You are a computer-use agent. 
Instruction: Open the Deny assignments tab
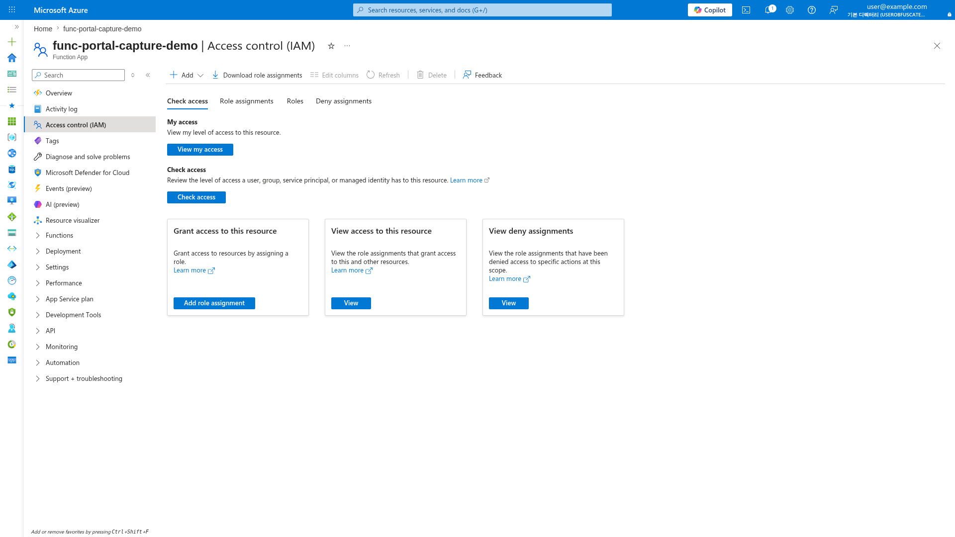[344, 101]
